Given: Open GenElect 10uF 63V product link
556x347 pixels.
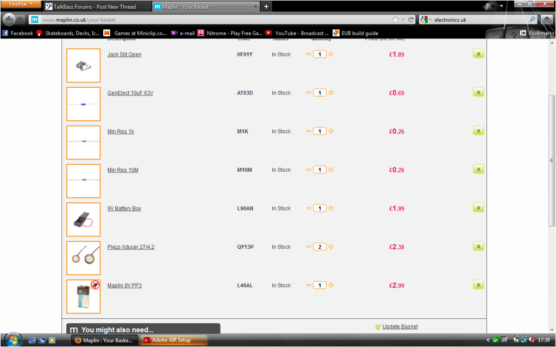Looking at the screenshot, I should click(x=130, y=93).
